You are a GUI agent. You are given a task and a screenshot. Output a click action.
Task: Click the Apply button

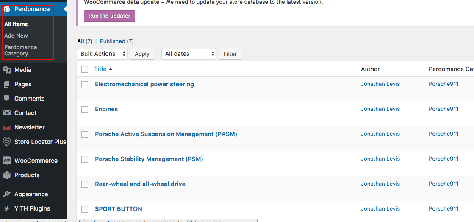pyautogui.click(x=142, y=54)
